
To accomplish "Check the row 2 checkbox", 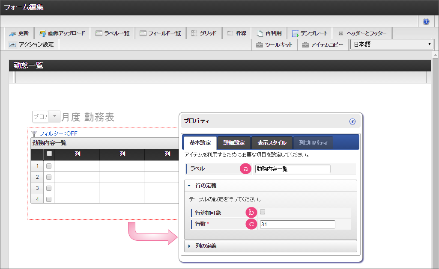I will 49,177.
